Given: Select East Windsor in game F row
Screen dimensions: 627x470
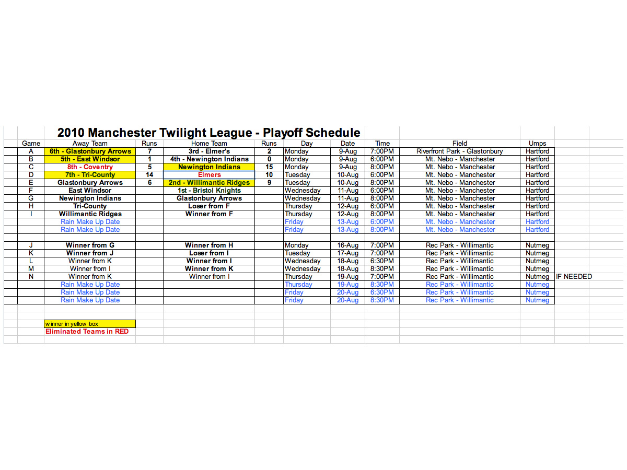Looking at the screenshot, I should (x=90, y=190).
